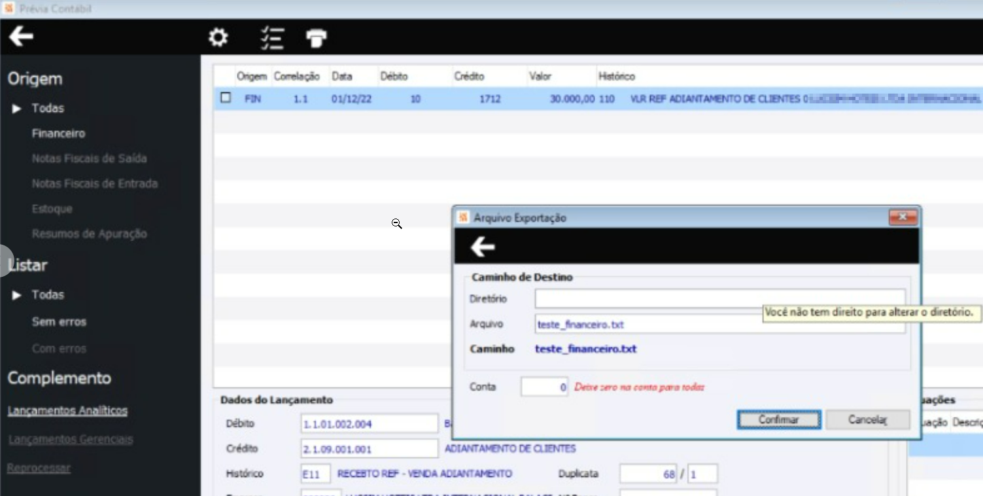Select Notas Fiscais de Entrada in the sidebar
Screen dimensions: 983x496
click(95, 184)
